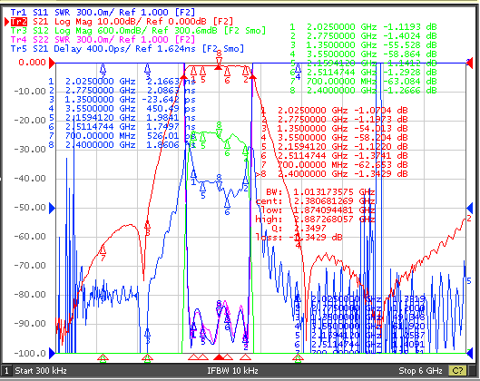This screenshot has width=480, height=381.
Task: Click the C? correction status indicator
Action: pos(458,371)
